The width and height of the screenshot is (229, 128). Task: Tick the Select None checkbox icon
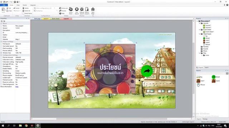pos(23,14)
